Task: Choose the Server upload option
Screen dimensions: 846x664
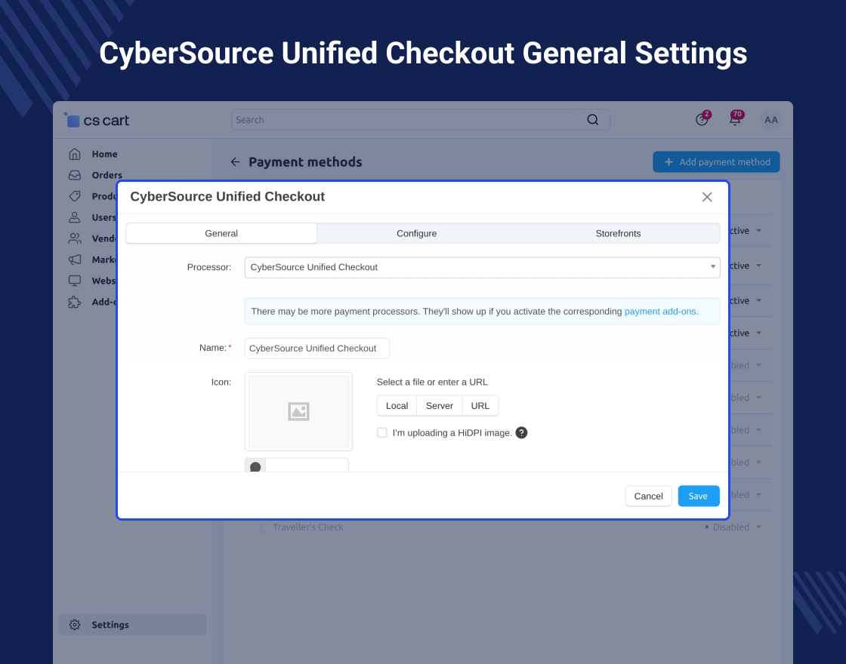Action: 439,405
